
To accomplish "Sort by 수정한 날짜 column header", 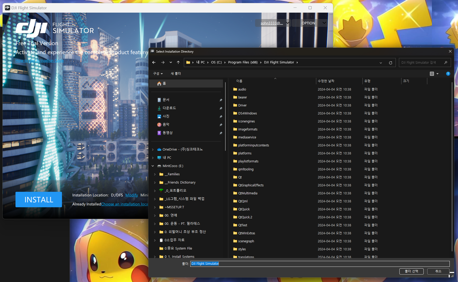I will tap(326, 81).
